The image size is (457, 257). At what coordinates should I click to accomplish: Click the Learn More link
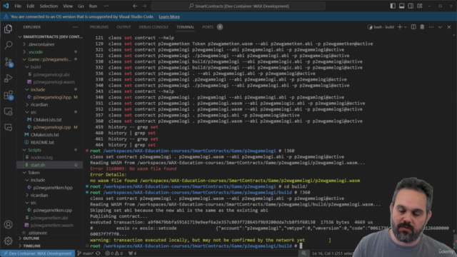click(169, 16)
